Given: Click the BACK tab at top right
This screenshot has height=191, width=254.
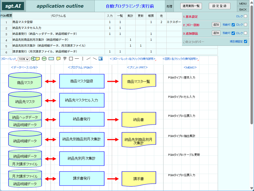Looking at the screenshot, I should tap(243, 10).
